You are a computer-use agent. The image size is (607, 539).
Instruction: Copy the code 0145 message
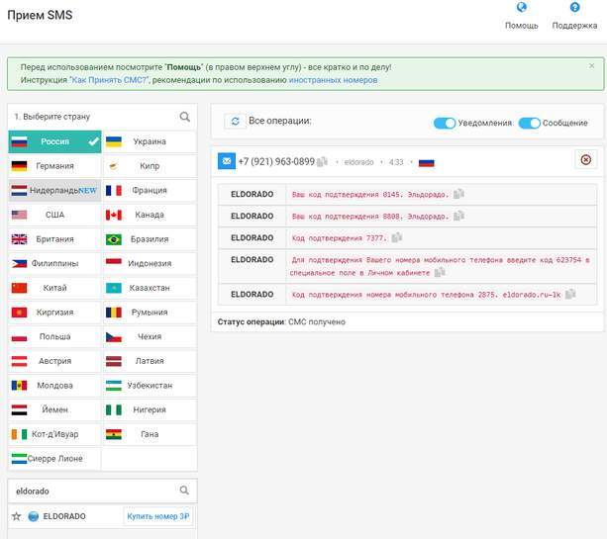pos(458,194)
